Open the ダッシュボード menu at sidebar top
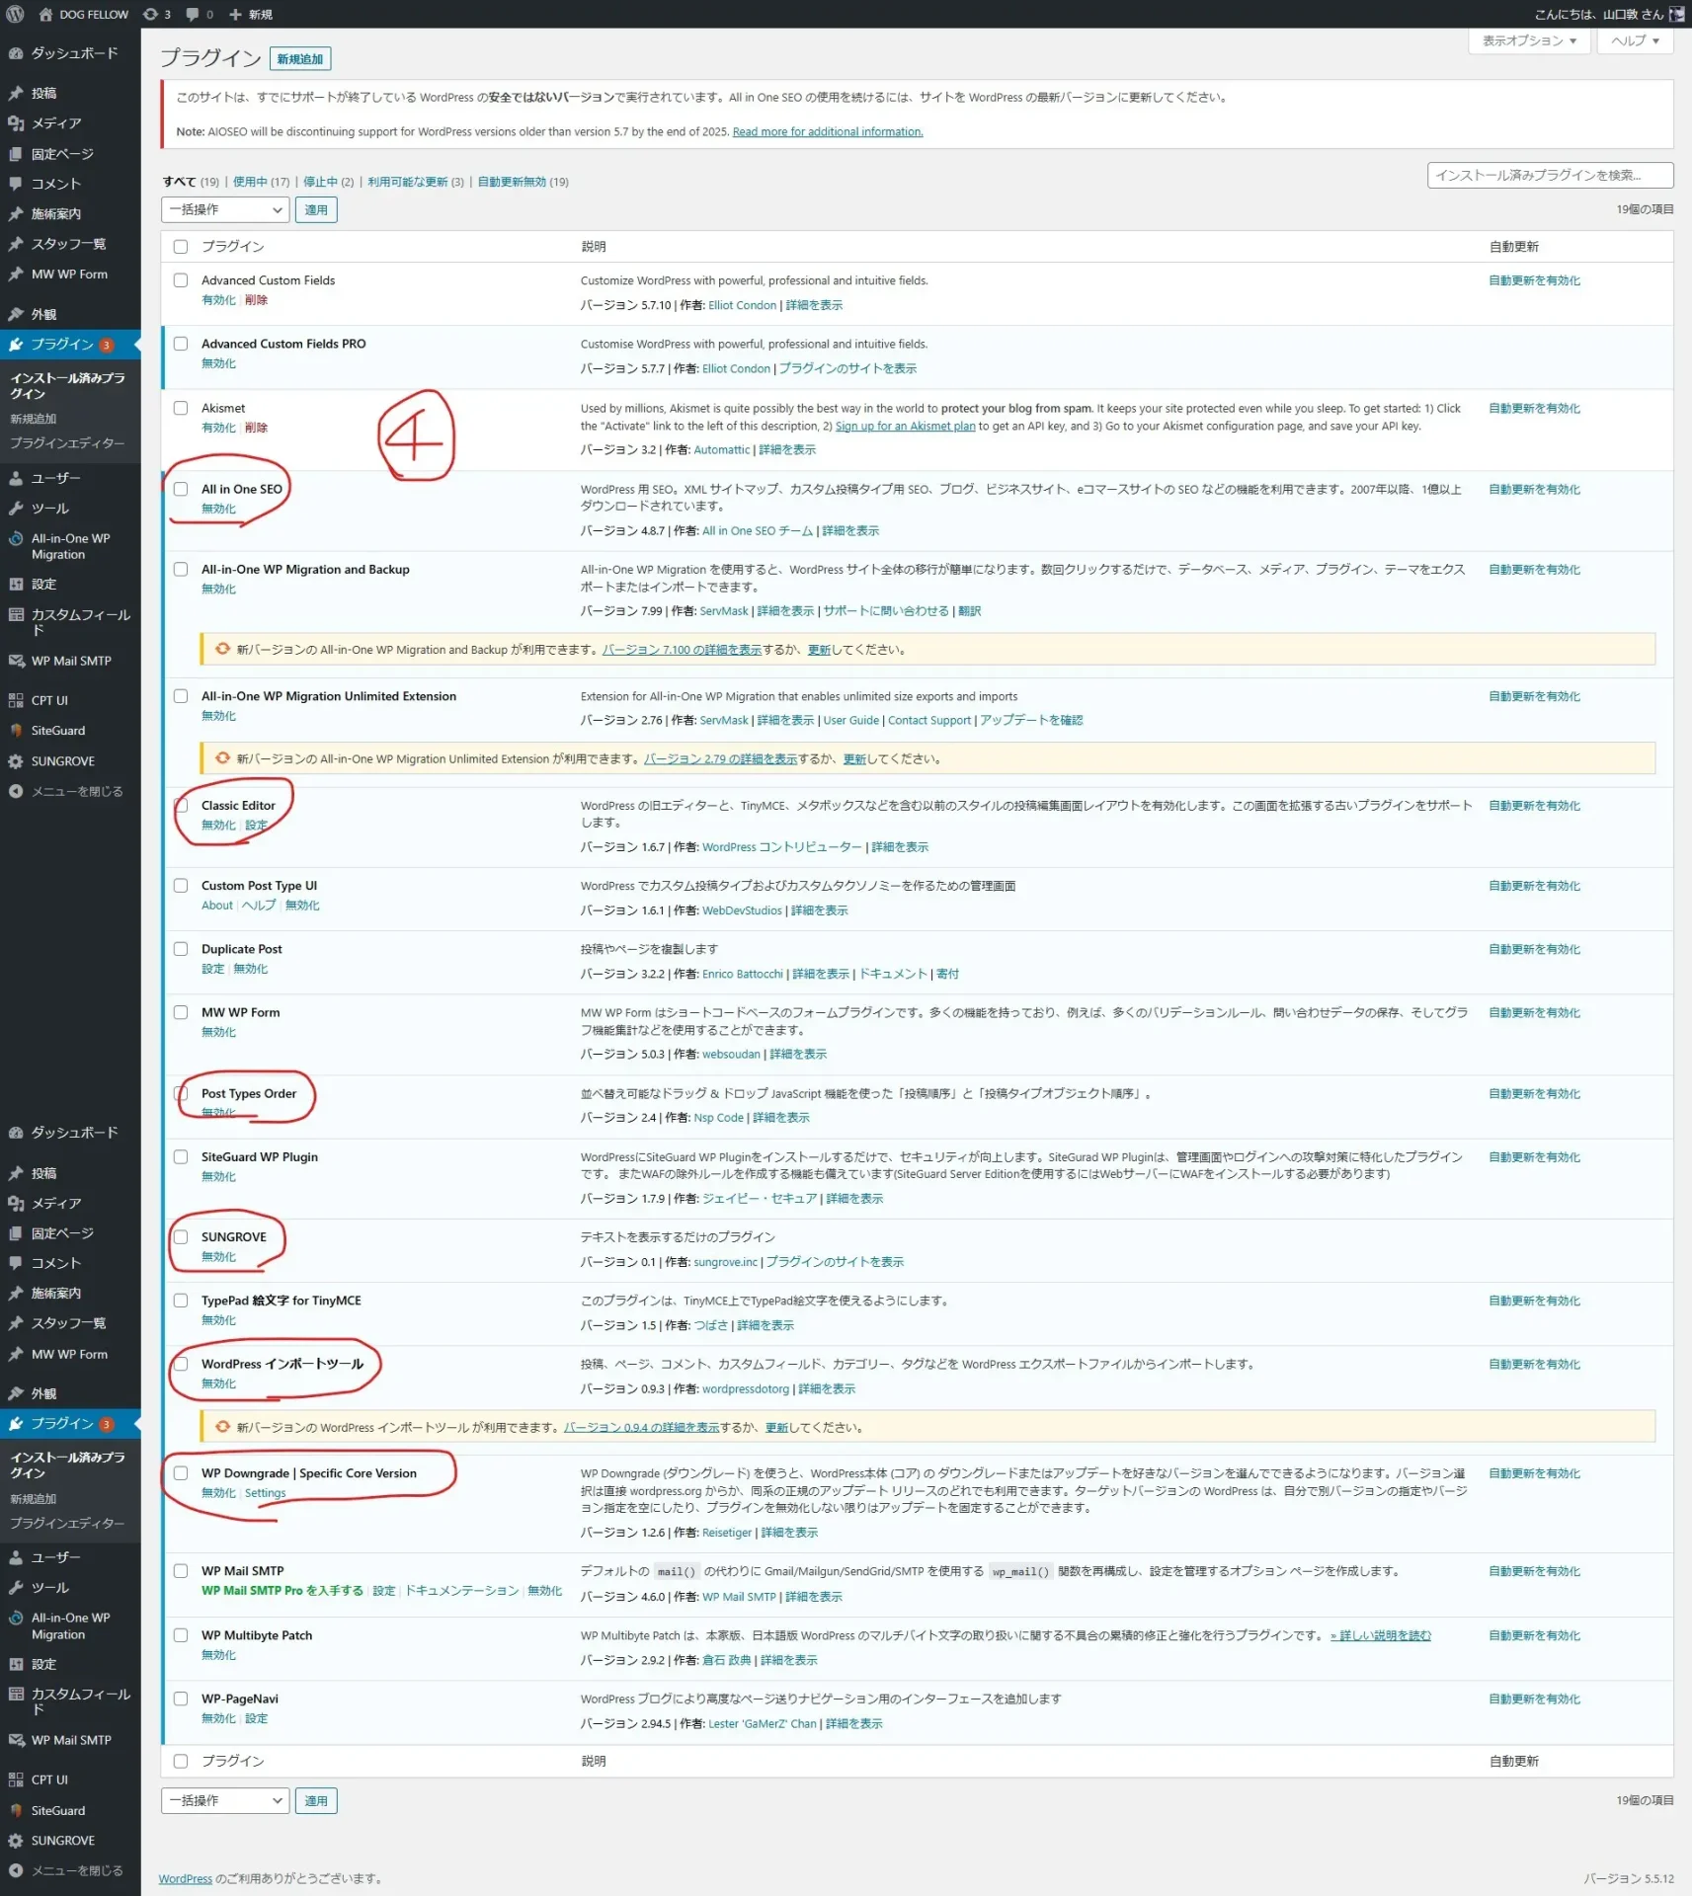 pyautogui.click(x=73, y=53)
